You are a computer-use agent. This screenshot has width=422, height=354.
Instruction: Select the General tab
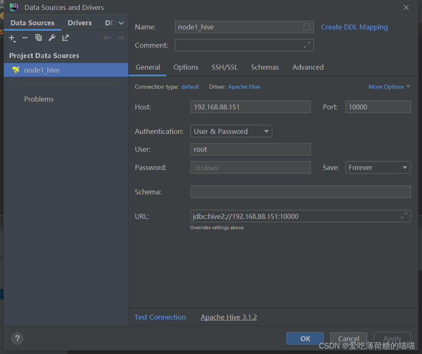coord(148,67)
